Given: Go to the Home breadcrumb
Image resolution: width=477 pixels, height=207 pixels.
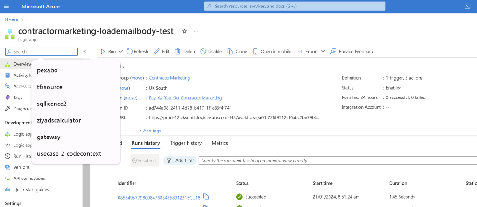Looking at the screenshot, I should pyautogui.click(x=12, y=20).
